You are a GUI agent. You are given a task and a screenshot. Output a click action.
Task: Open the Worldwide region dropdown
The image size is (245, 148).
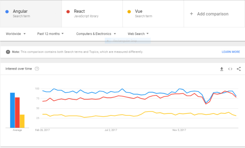coord(16,34)
